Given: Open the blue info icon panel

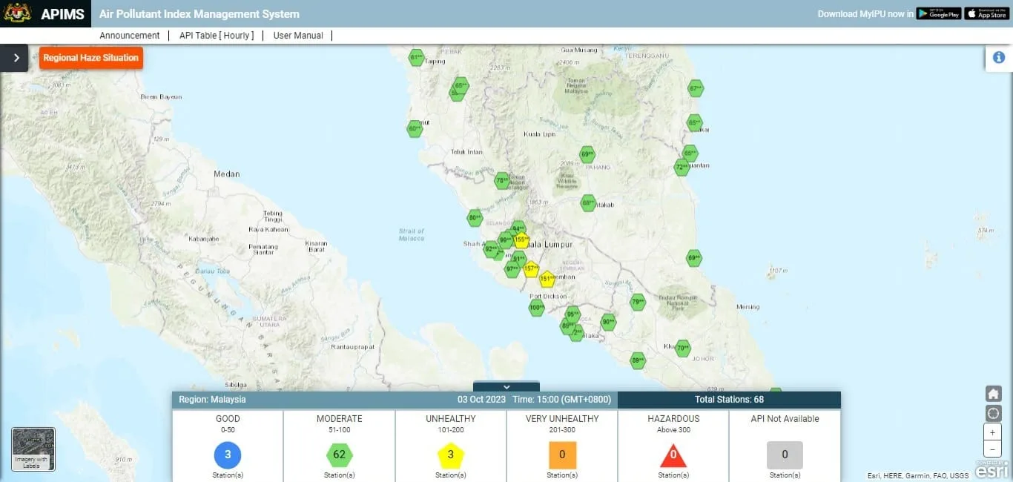Looking at the screenshot, I should pos(998,57).
